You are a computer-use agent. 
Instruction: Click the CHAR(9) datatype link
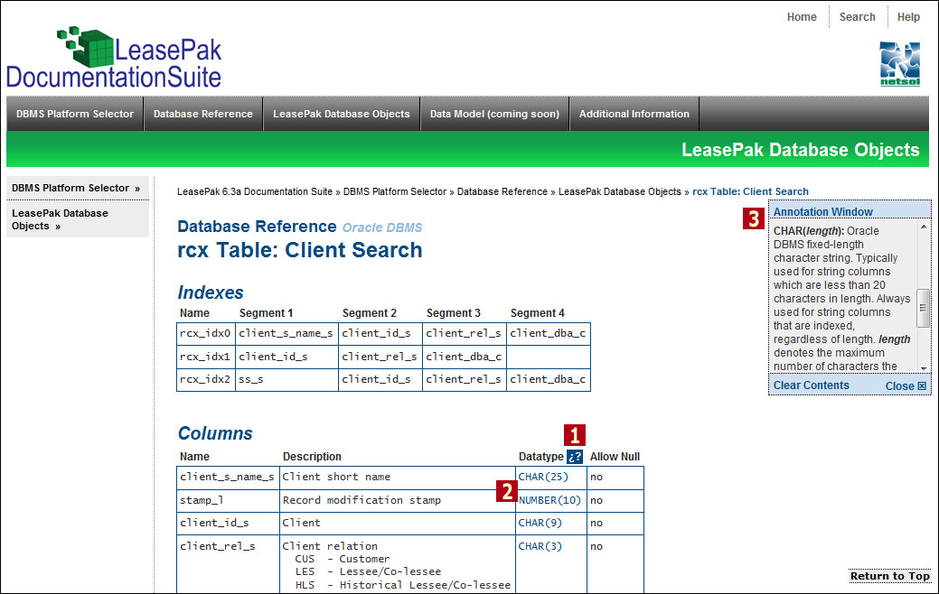click(540, 523)
